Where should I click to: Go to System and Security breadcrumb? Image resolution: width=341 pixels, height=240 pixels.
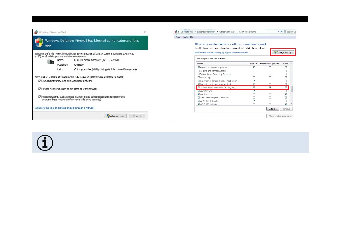(206, 32)
